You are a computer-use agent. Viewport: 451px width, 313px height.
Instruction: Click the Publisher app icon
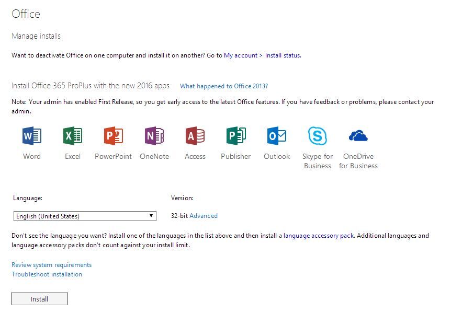click(x=236, y=136)
